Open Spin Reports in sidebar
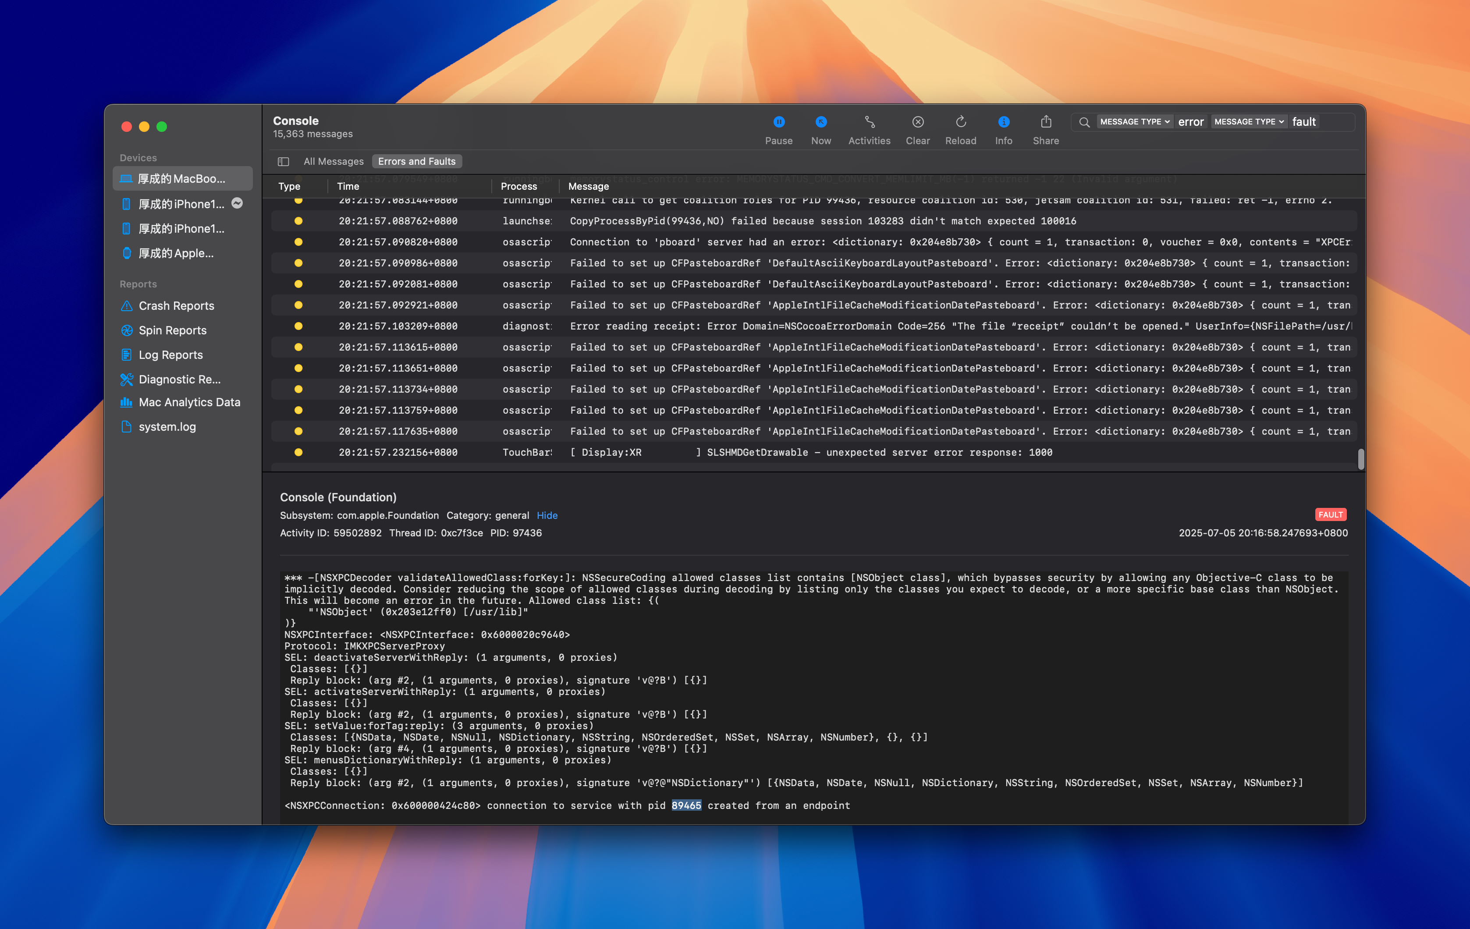The height and width of the screenshot is (929, 1470). pyautogui.click(x=172, y=330)
